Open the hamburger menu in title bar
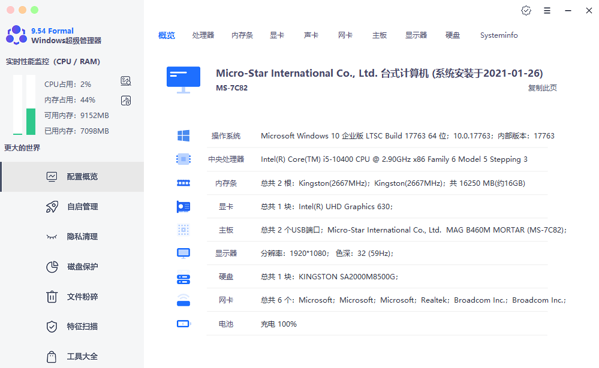 (547, 10)
